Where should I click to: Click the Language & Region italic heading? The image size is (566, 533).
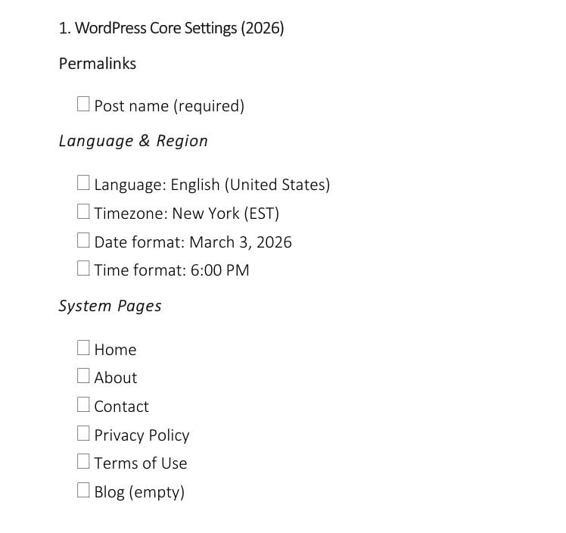click(133, 142)
